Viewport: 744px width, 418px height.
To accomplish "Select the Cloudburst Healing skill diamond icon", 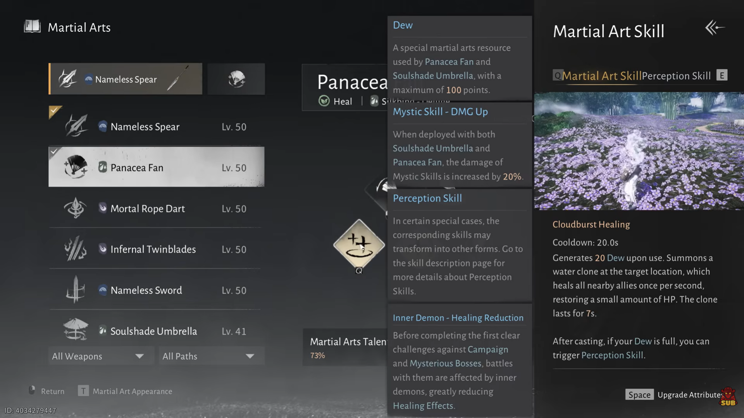I will 359,245.
